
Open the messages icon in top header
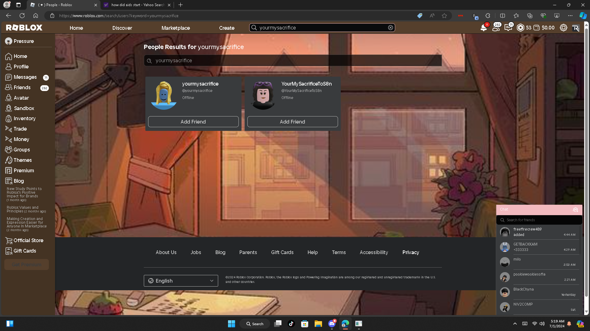(x=508, y=28)
